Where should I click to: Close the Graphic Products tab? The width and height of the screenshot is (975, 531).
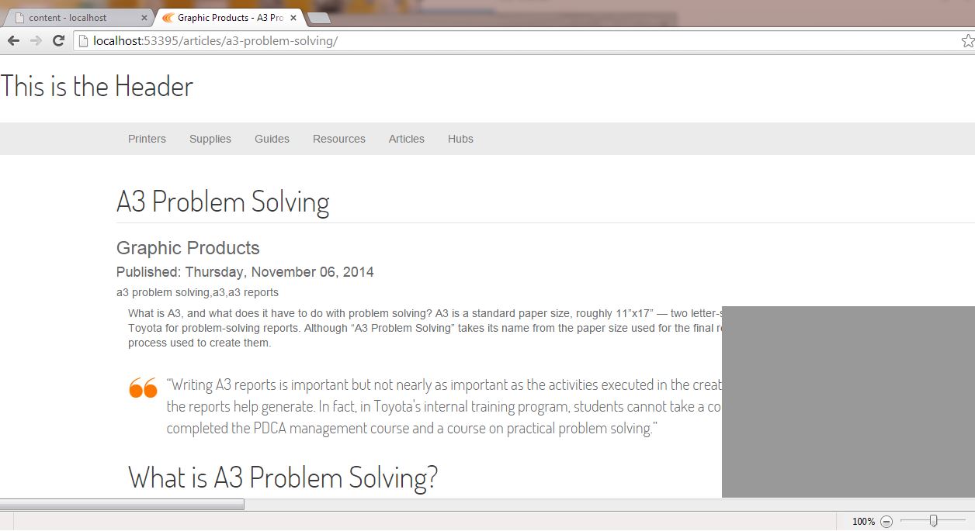(293, 18)
